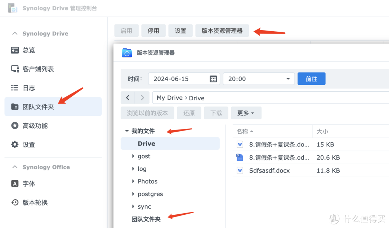Go back with the left arrow button

coord(128,98)
